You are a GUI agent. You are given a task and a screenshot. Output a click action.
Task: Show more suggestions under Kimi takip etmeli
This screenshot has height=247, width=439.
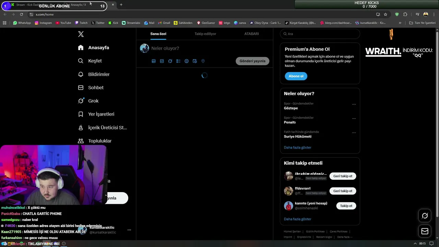[297, 219]
